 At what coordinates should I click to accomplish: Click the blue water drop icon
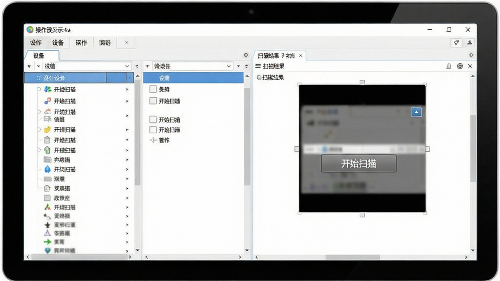pyautogui.click(x=47, y=169)
